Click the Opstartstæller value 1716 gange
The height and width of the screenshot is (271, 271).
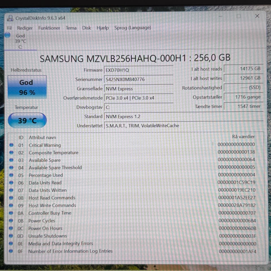pyautogui.click(x=244, y=97)
